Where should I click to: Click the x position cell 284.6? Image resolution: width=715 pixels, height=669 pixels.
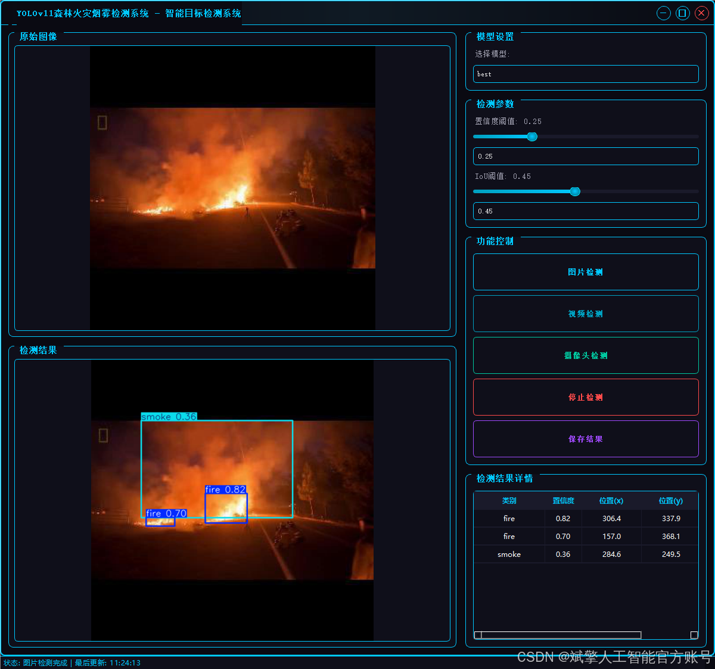coord(611,555)
